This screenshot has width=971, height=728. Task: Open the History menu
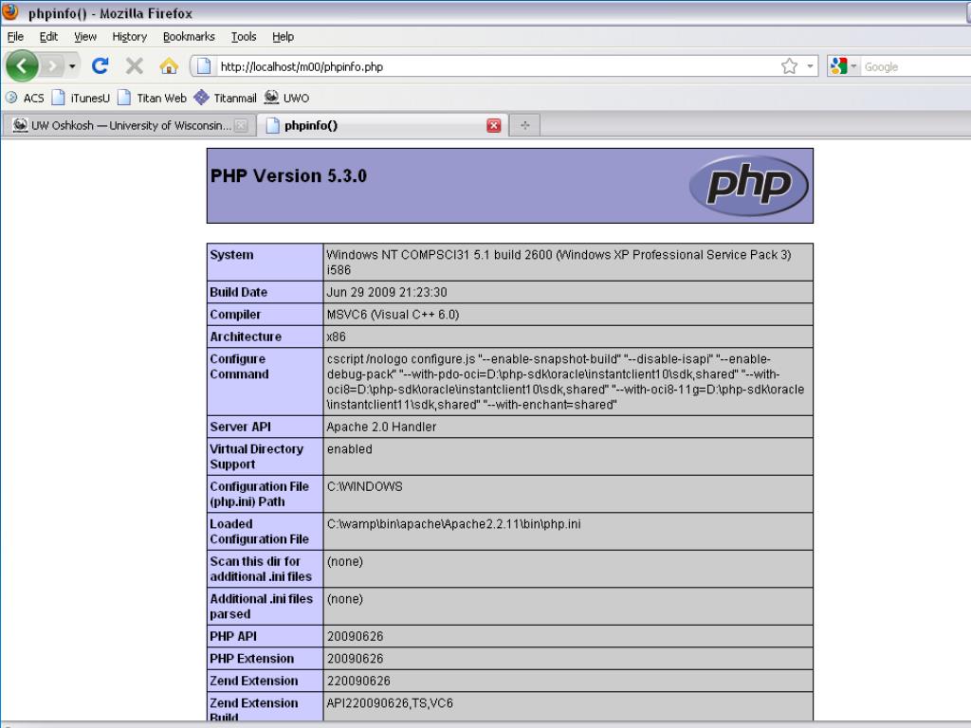point(129,37)
